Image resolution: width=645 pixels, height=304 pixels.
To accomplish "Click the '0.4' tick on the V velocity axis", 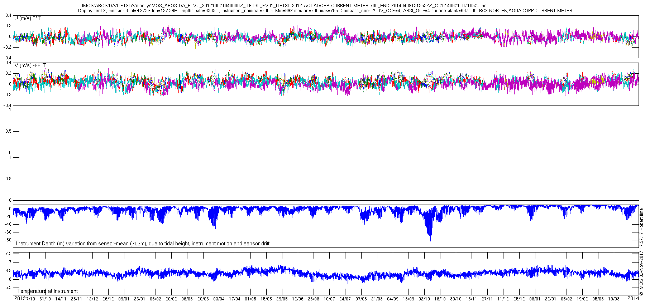I will (x=9, y=63).
